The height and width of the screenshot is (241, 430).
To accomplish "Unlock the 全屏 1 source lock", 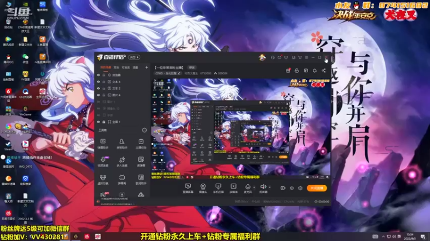I will (x=104, y=122).
